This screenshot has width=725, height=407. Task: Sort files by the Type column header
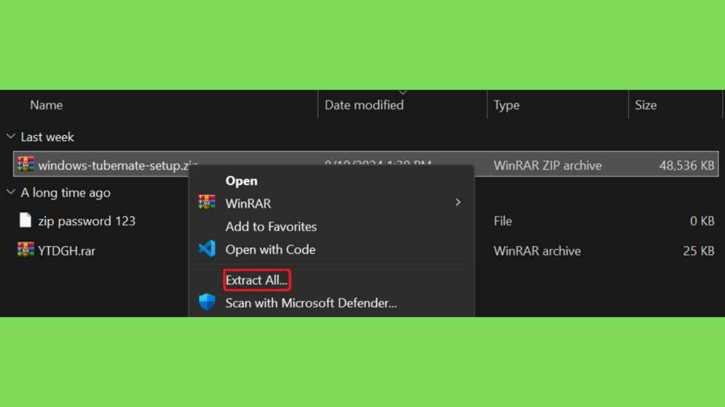coord(506,105)
